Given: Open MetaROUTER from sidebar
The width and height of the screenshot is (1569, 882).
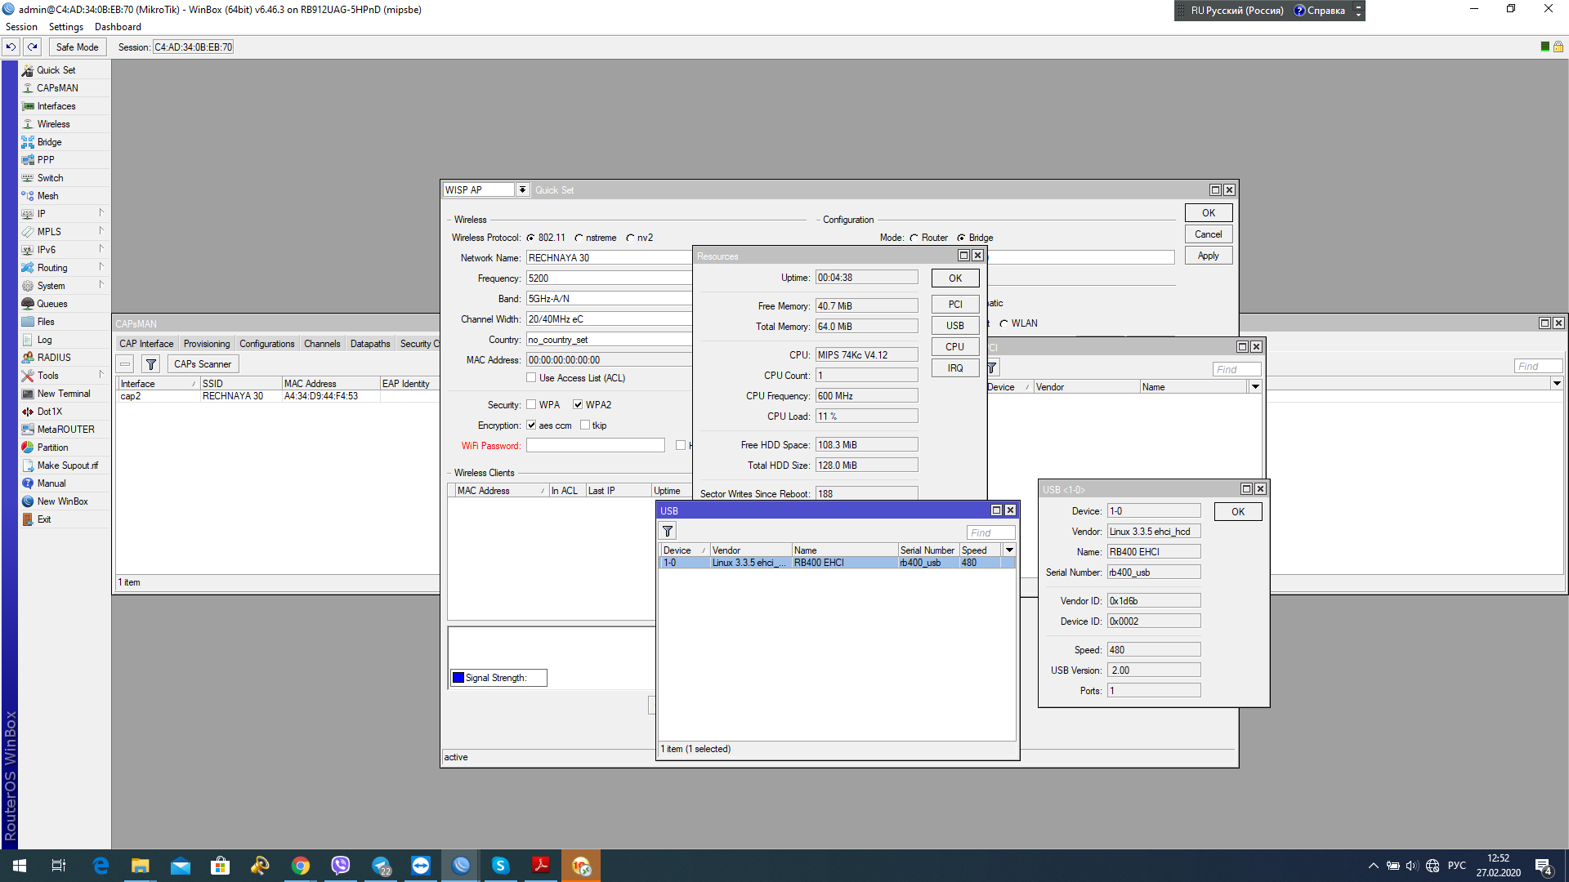Looking at the screenshot, I should [x=65, y=430].
